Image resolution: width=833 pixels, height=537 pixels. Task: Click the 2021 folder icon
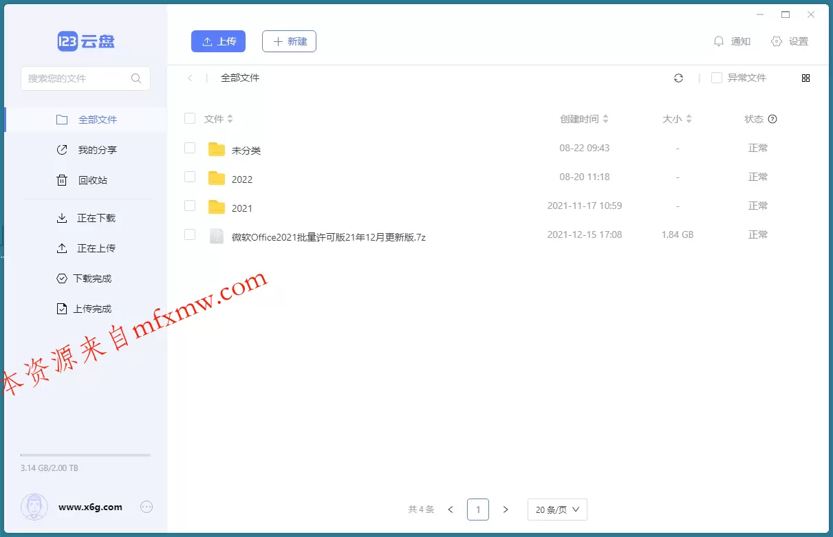[x=217, y=207]
